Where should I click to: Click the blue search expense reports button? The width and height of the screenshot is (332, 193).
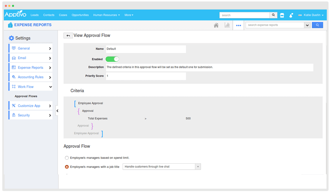coord(317,25)
